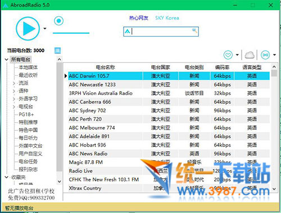Open dropdown arrow beside shuffle icon
The width and height of the screenshot is (281, 213).
(274, 55)
